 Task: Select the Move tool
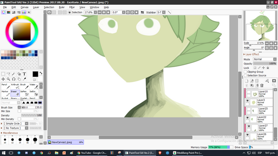[3, 79]
